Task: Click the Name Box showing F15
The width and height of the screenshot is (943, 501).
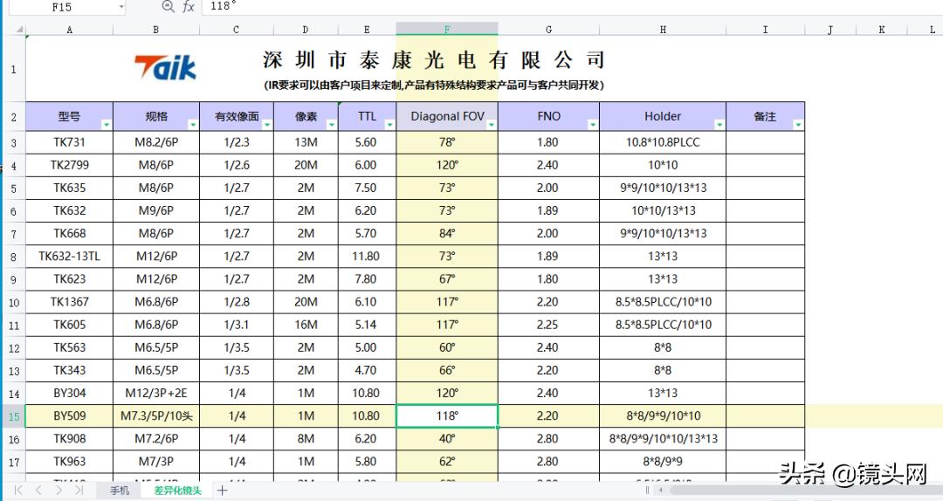Action: point(62,7)
